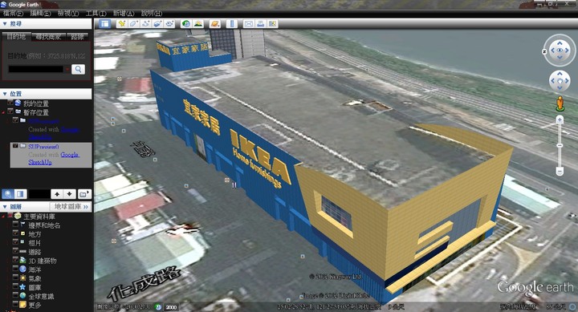Collapse the 搜尋 search panel
The image size is (578, 312).
pyautogui.click(x=5, y=23)
